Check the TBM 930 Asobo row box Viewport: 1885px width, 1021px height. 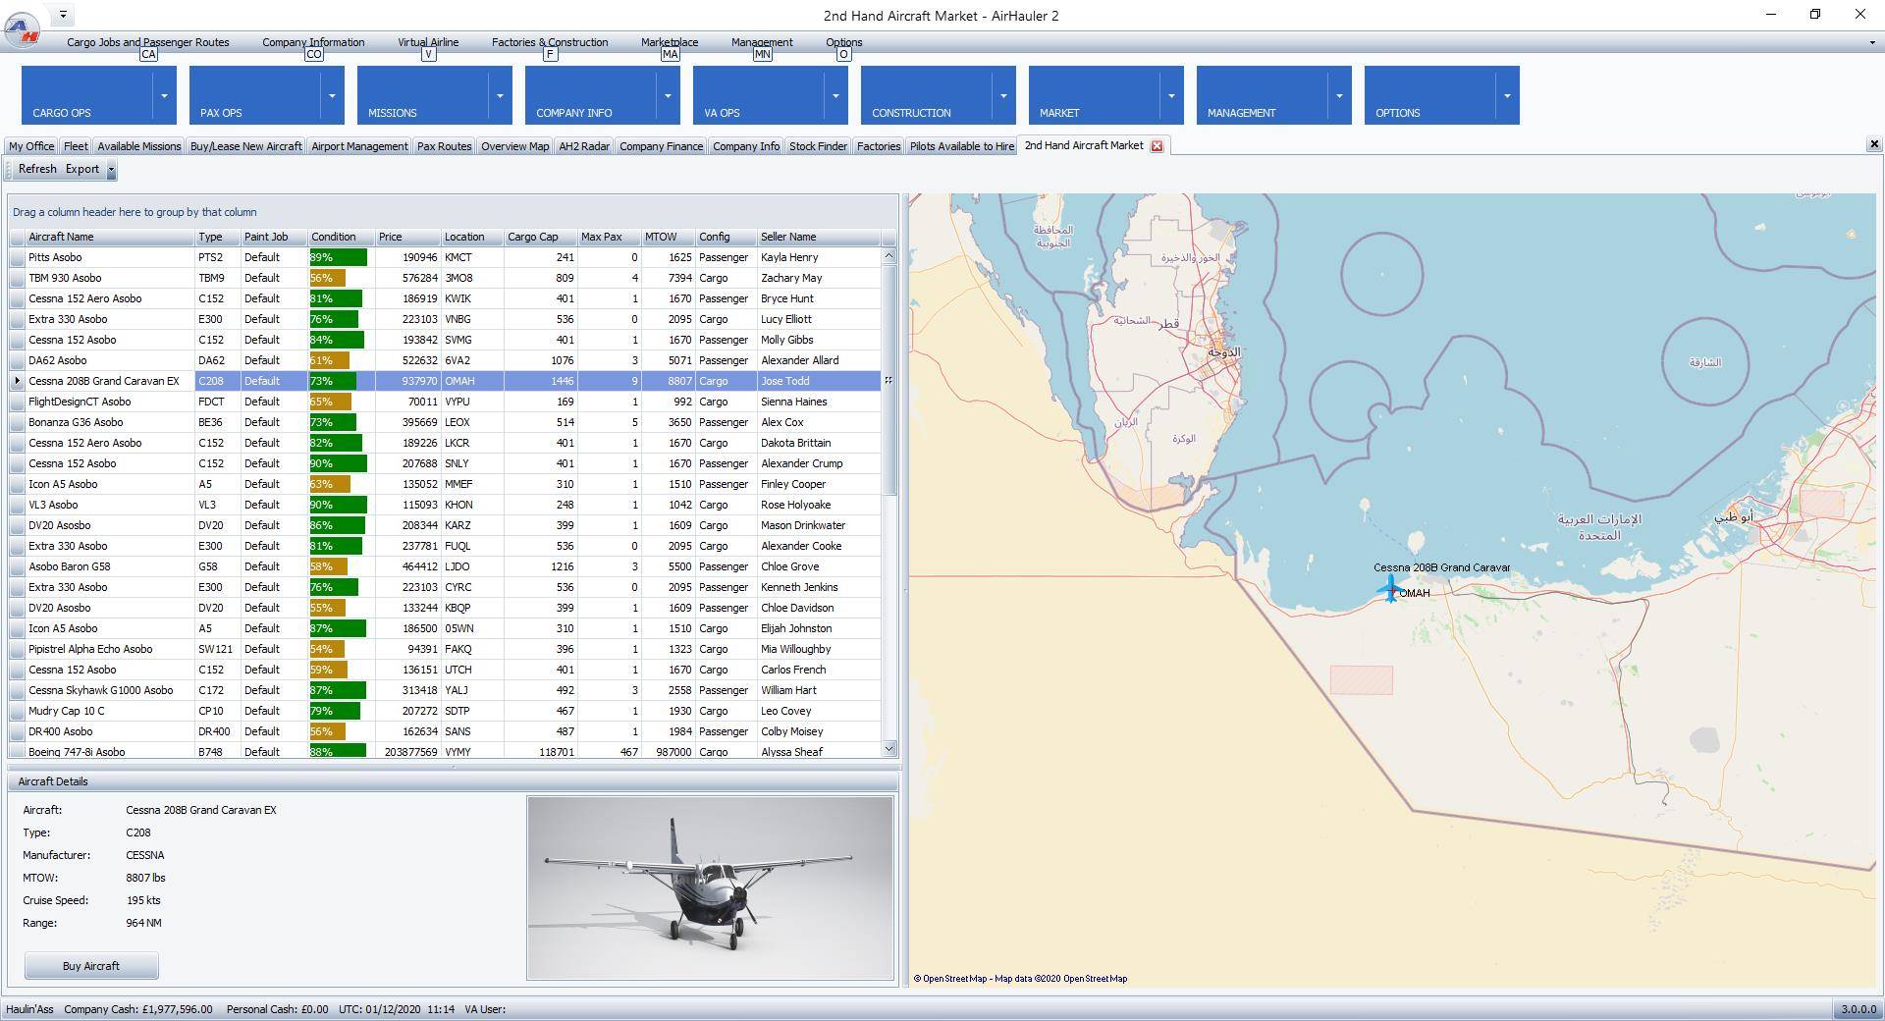point(17,278)
